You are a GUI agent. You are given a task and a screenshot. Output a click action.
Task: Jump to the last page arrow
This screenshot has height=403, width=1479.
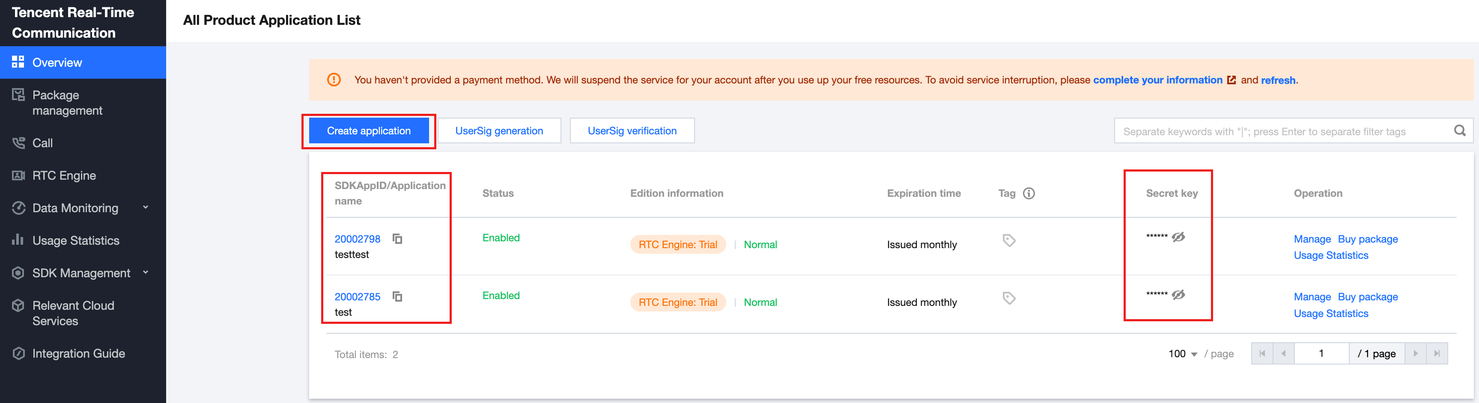tap(1437, 354)
